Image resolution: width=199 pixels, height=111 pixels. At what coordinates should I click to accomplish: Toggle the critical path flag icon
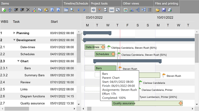tap(99, 10)
